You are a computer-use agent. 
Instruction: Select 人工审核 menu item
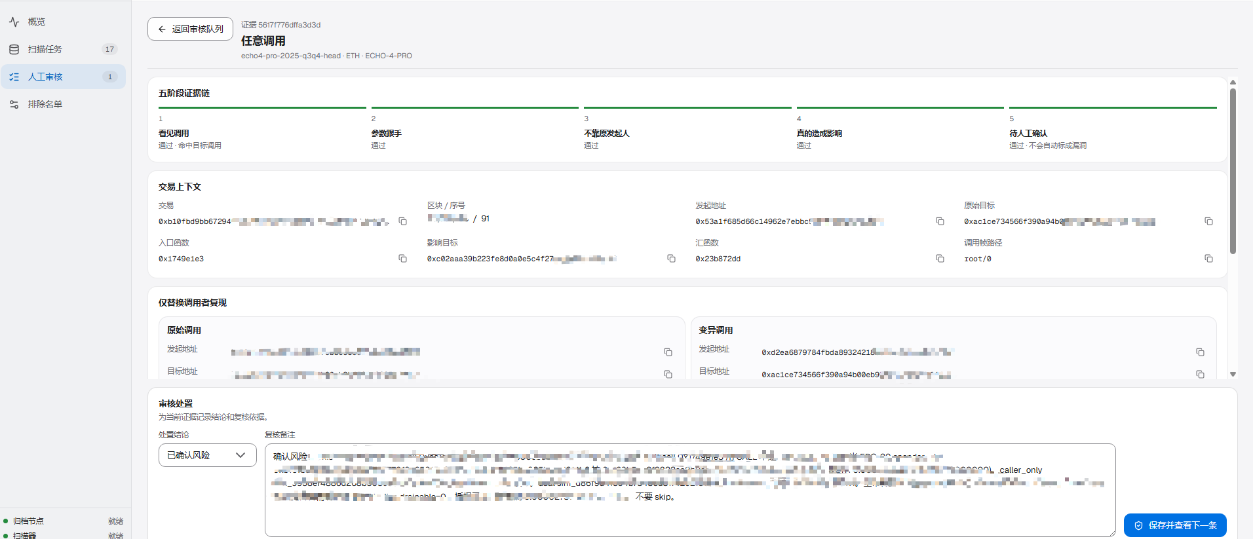[x=63, y=77]
